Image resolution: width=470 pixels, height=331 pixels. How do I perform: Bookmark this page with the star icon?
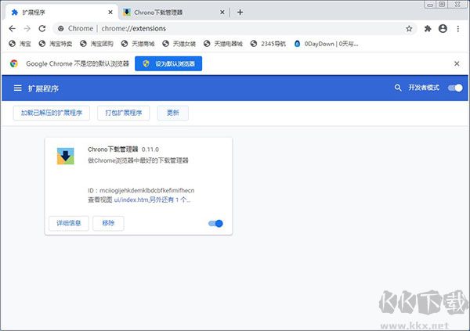pyautogui.click(x=409, y=28)
